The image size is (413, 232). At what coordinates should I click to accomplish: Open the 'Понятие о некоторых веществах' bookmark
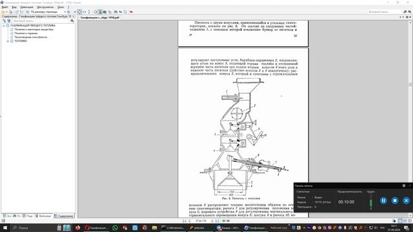[34, 30]
